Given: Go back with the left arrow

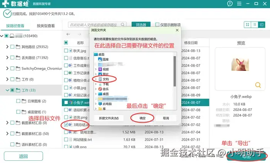Looking at the screenshot, I should 68,34.
